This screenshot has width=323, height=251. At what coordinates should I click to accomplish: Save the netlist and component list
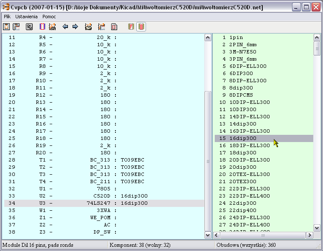click(x=16, y=27)
